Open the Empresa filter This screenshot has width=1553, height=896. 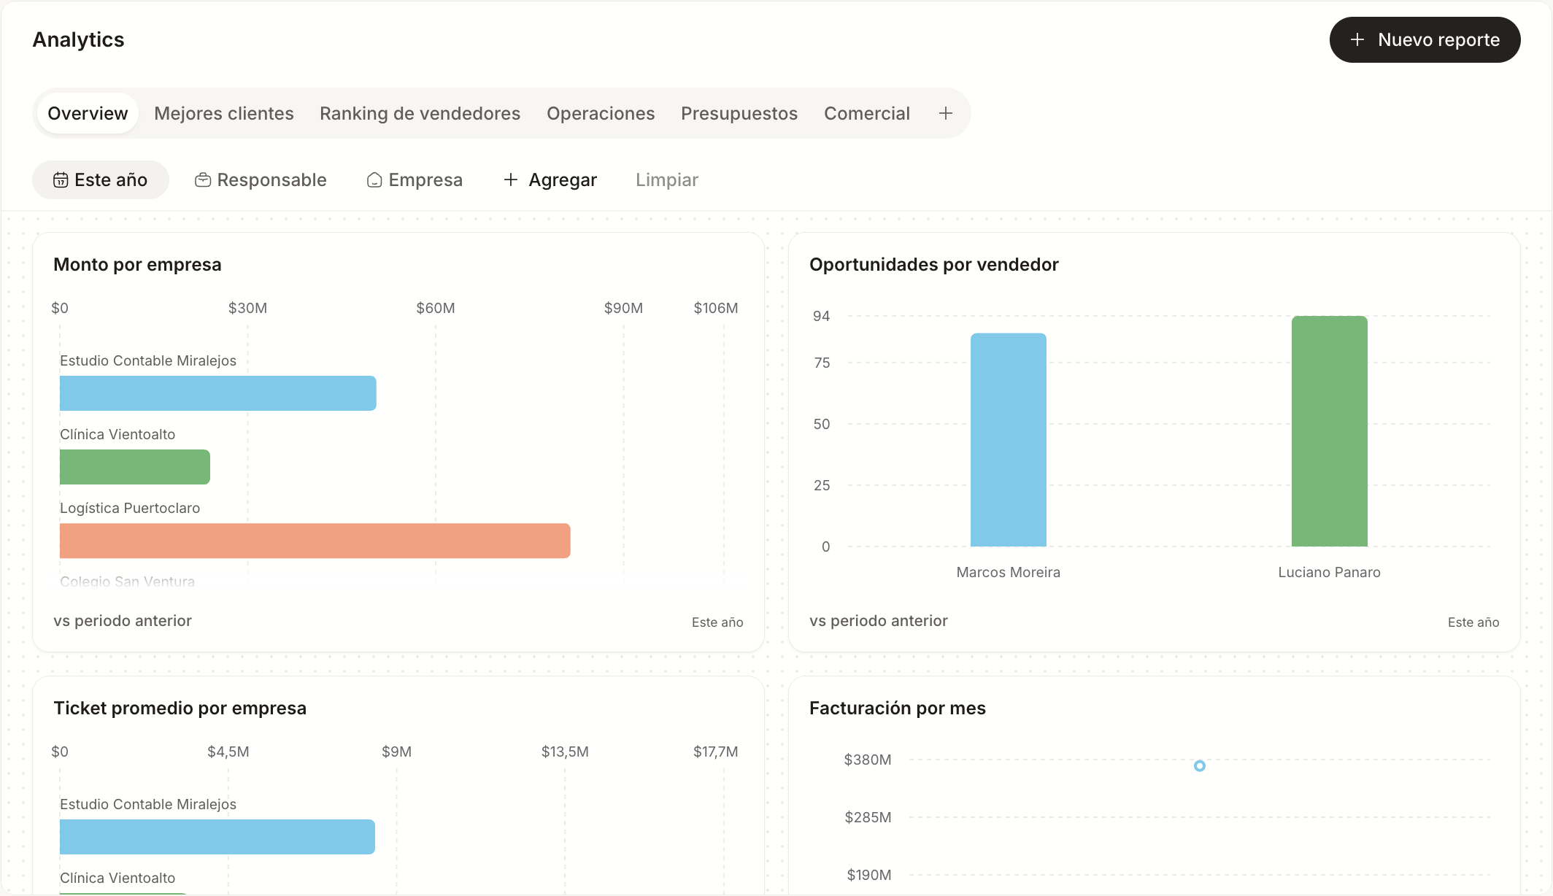[415, 180]
